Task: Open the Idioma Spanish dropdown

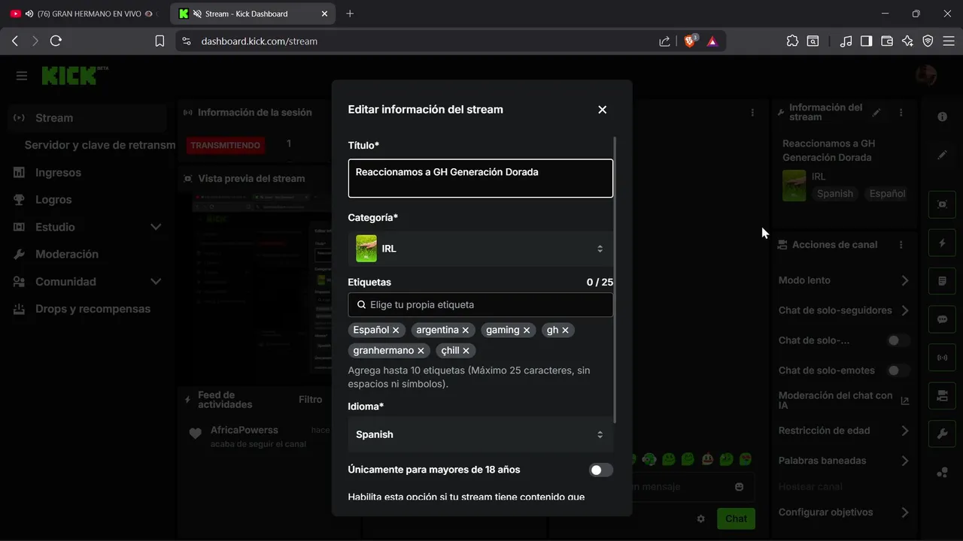Action: click(x=480, y=435)
